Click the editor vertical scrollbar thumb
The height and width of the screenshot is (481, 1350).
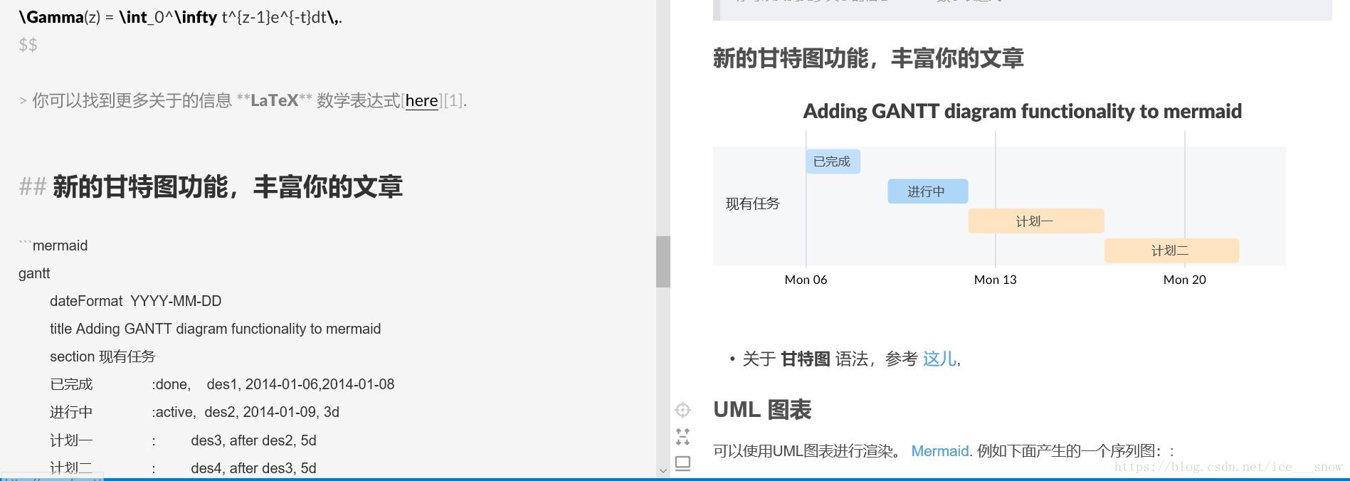[663, 262]
